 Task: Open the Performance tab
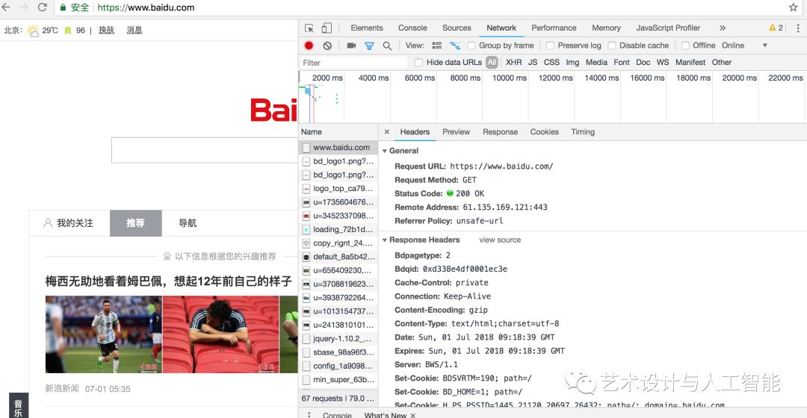(554, 28)
